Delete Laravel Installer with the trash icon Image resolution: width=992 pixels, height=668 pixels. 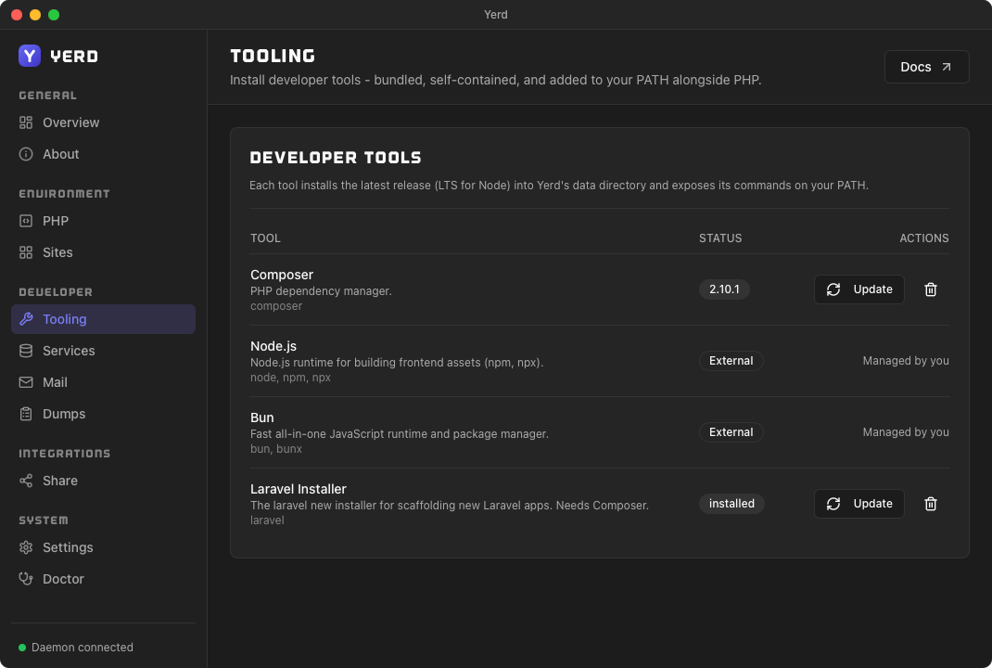point(931,504)
